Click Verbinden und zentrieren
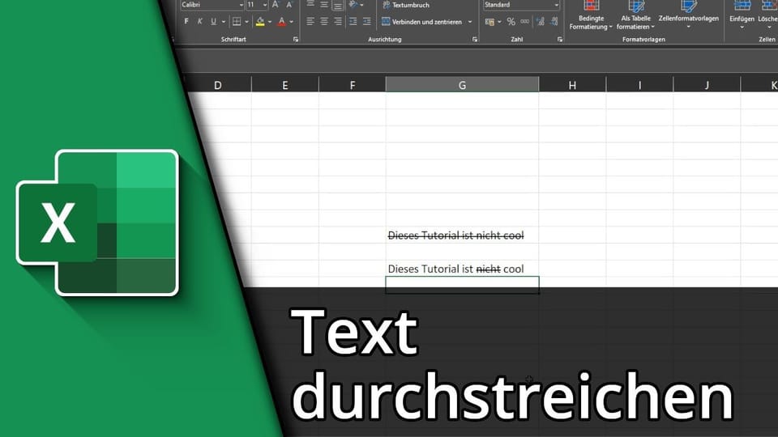This screenshot has height=437, width=778. pos(421,22)
